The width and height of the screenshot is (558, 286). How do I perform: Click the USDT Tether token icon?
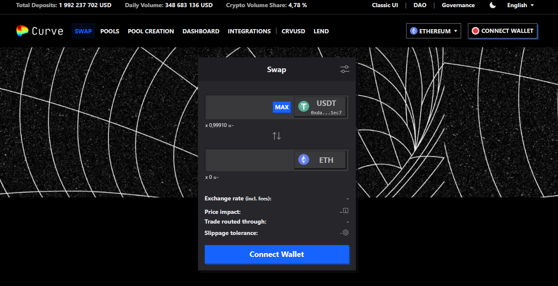304,107
